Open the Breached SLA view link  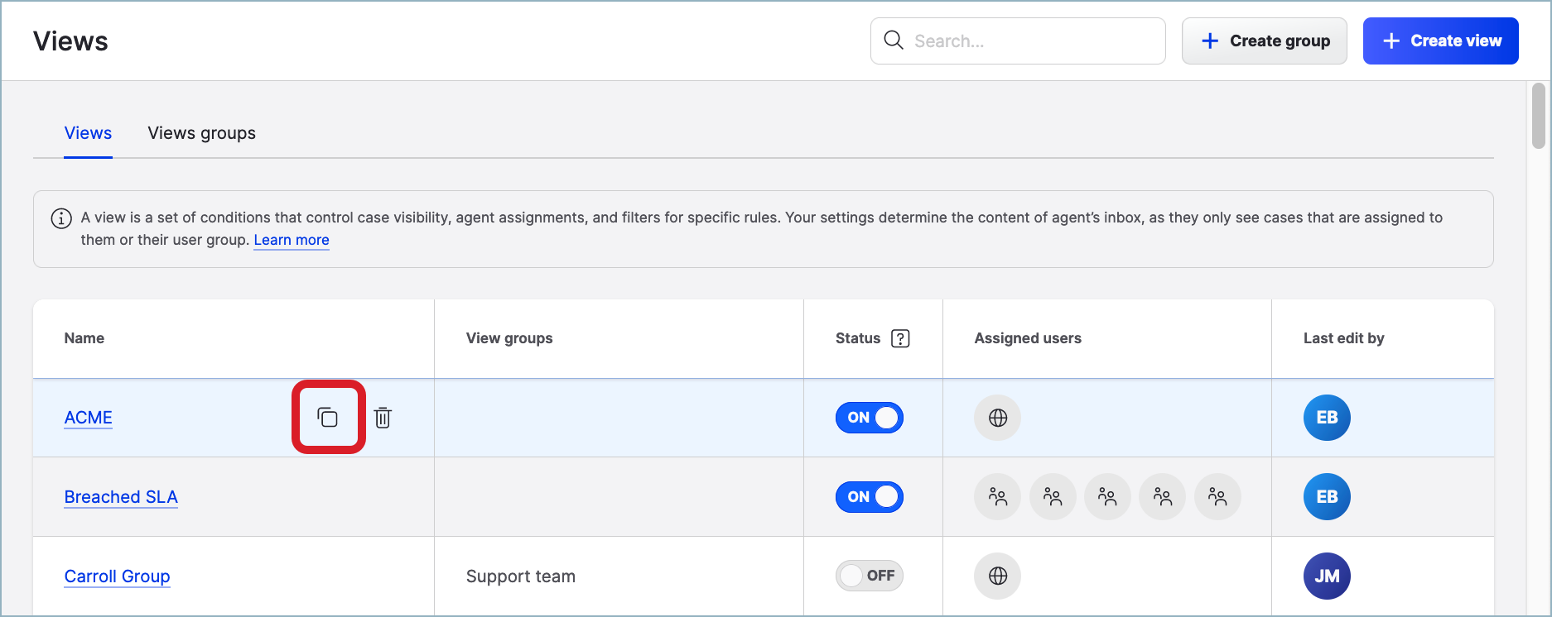click(121, 497)
